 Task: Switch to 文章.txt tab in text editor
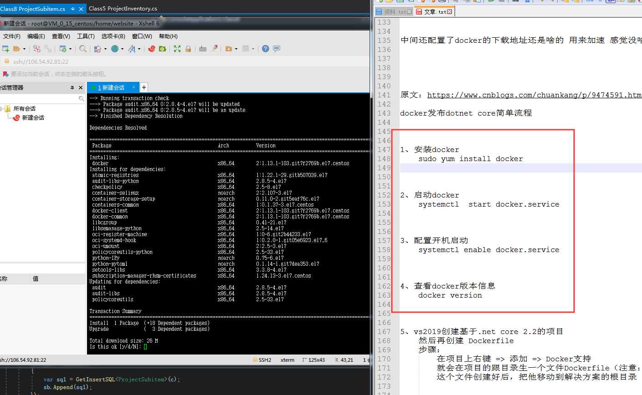[434, 11]
